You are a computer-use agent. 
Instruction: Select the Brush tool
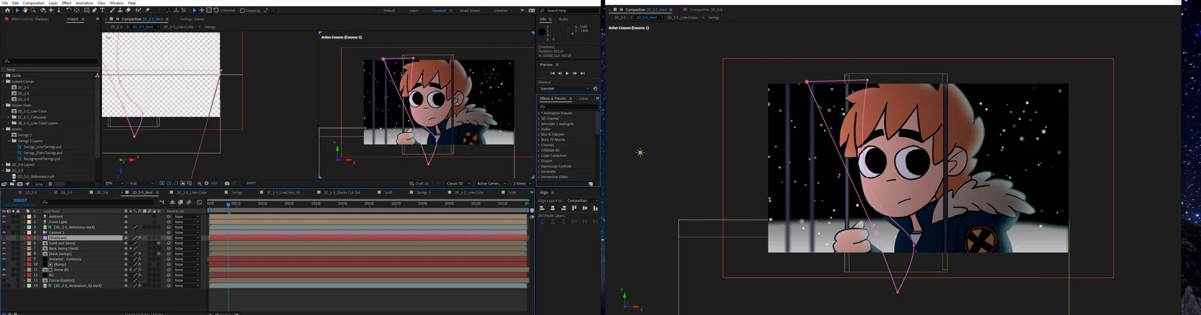(112, 10)
